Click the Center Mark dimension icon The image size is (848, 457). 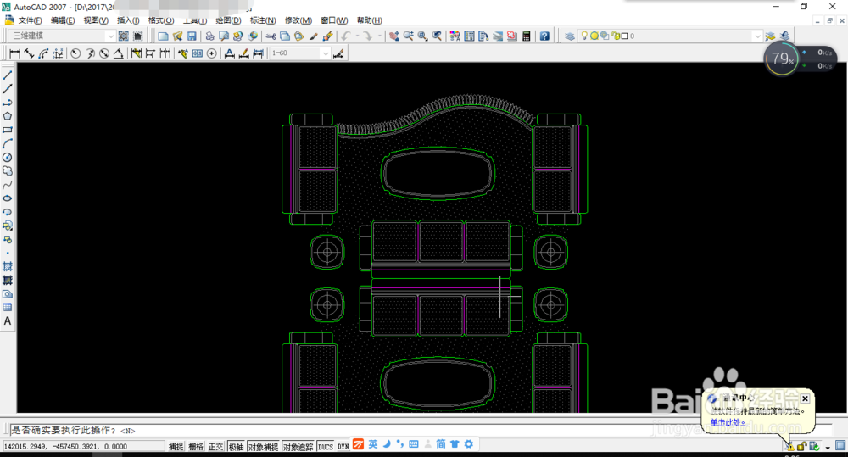pyautogui.click(x=211, y=53)
